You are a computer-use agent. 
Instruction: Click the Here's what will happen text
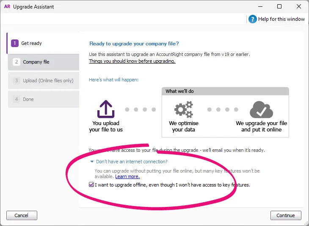114,80
